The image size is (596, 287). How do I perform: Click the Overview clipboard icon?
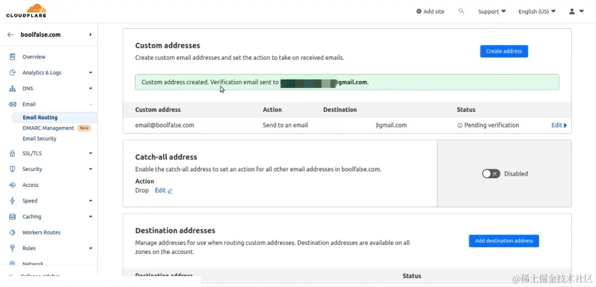point(13,57)
